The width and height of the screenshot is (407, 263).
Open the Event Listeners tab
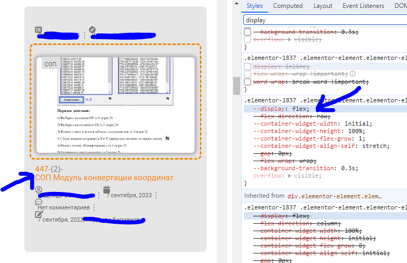pyautogui.click(x=363, y=6)
